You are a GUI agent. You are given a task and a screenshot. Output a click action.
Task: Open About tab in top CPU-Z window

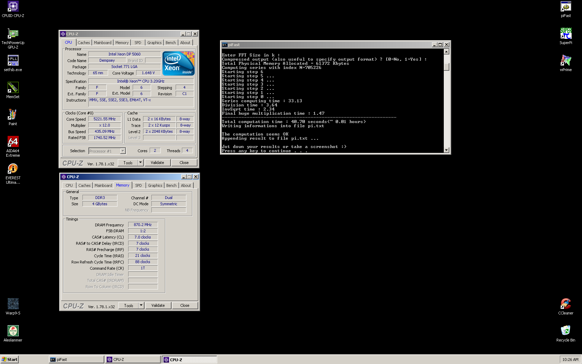185,43
